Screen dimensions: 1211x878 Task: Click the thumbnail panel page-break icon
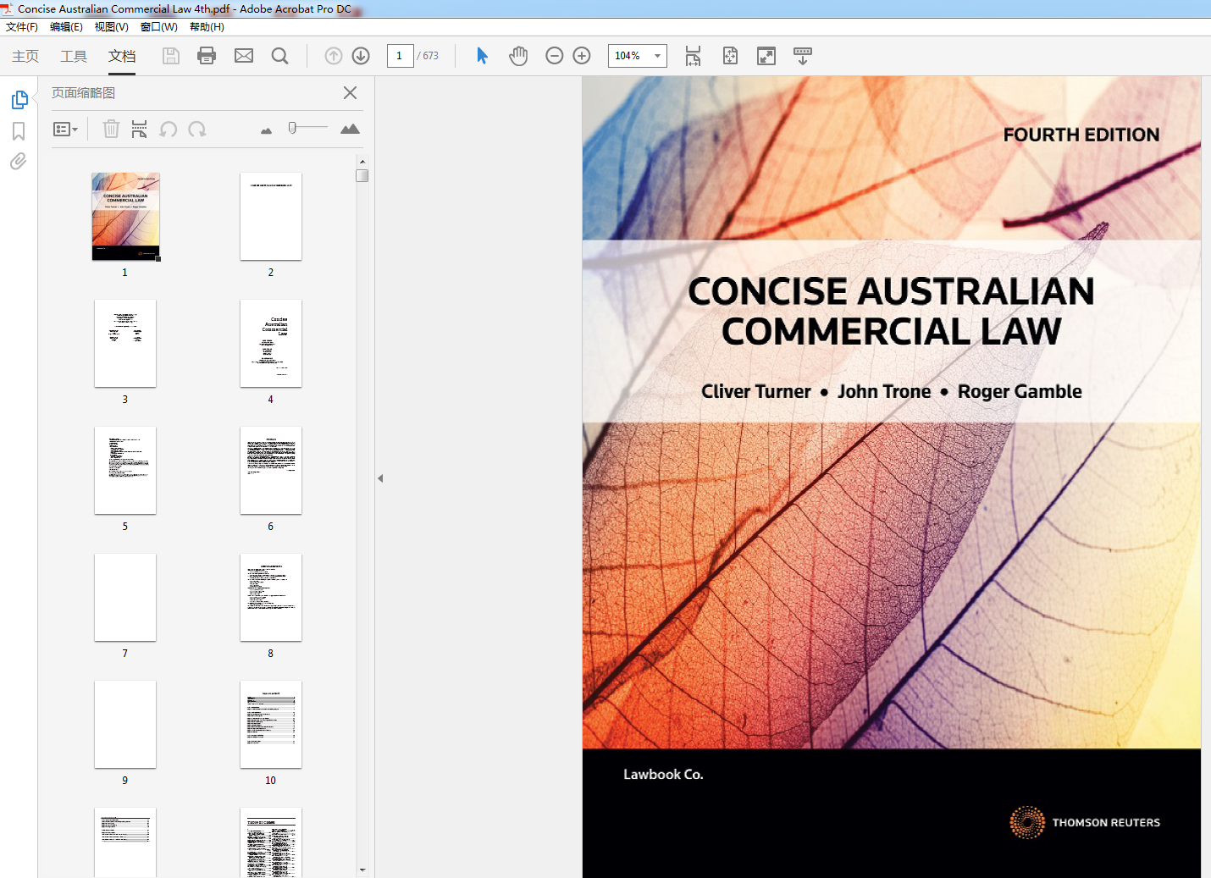[x=140, y=129]
